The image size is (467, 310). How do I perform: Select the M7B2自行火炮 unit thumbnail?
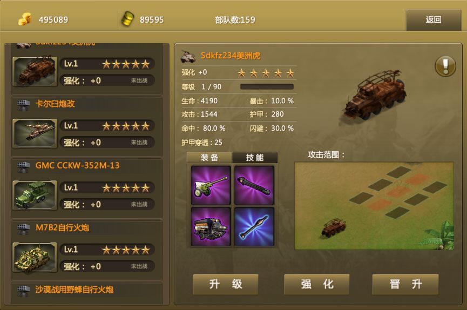point(35,258)
